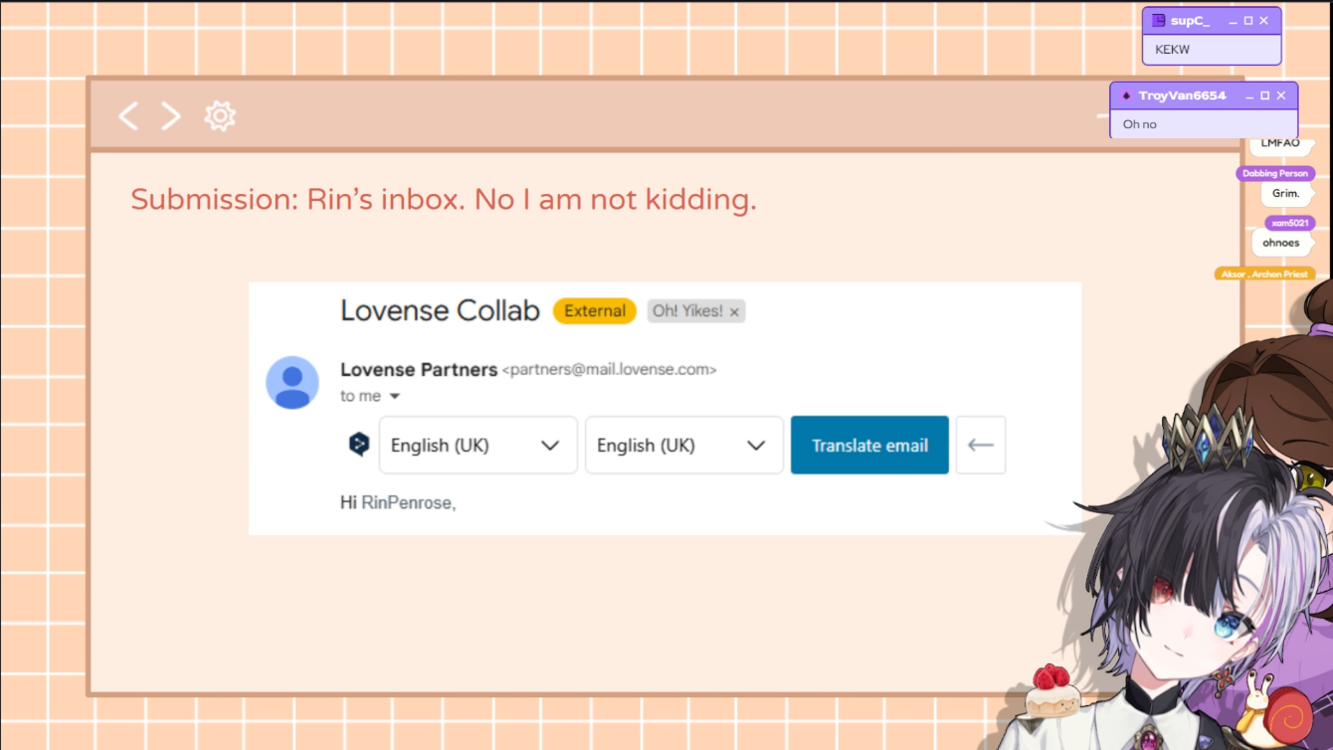Click the "Oh! Yikes!" label text
1333x750 pixels.
tap(687, 311)
